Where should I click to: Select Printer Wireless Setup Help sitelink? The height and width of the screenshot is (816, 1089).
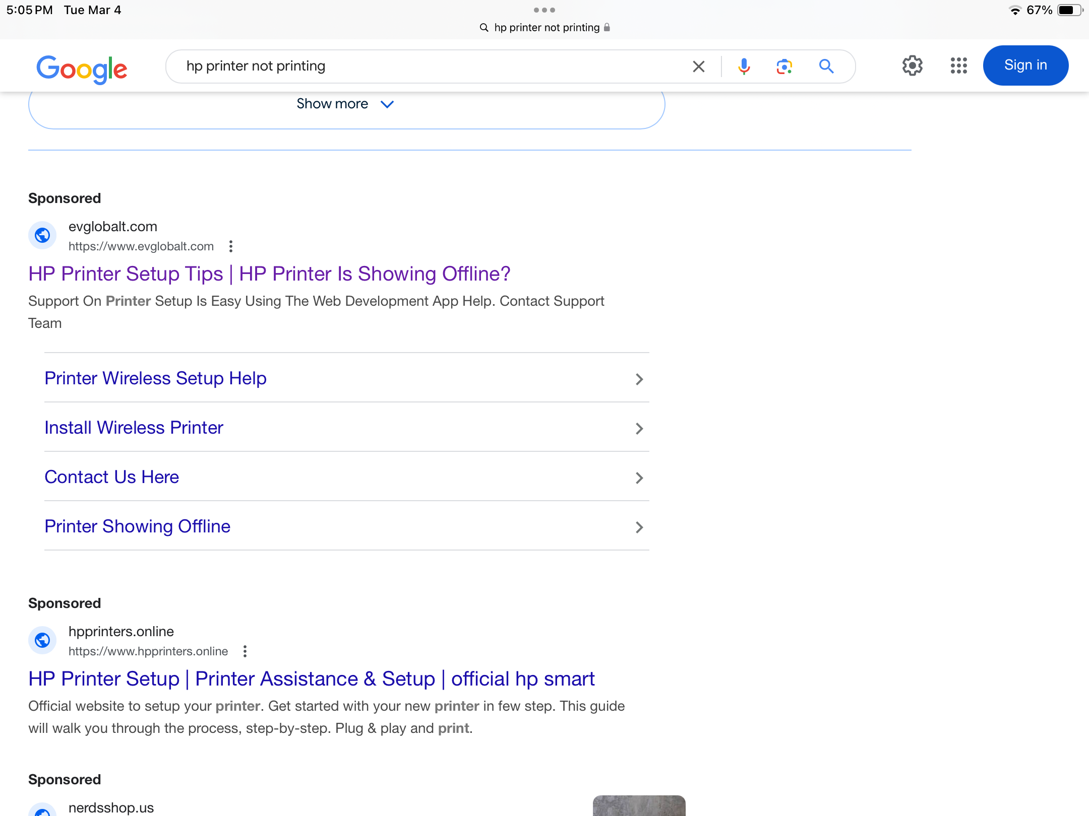click(155, 378)
